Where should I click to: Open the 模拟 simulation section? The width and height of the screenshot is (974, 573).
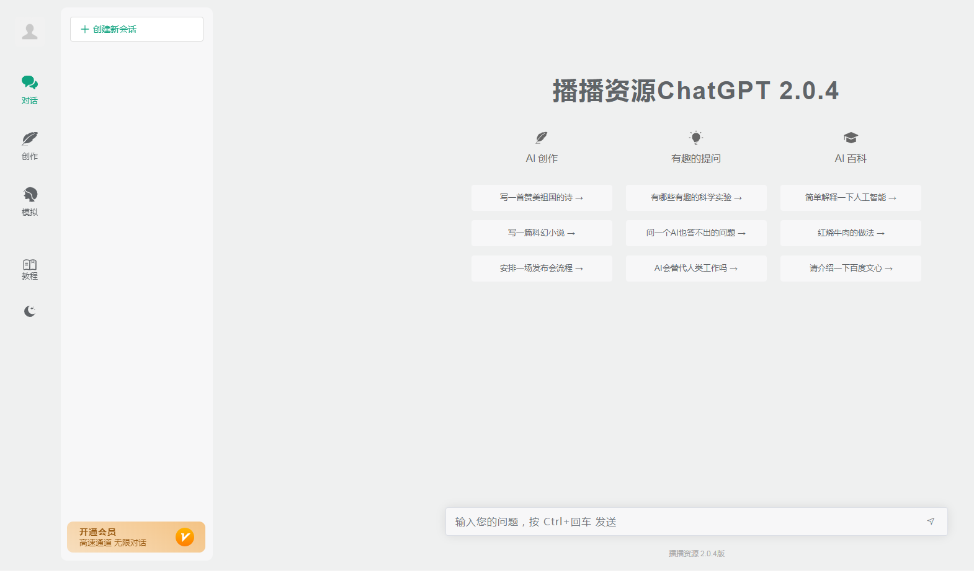[30, 202]
